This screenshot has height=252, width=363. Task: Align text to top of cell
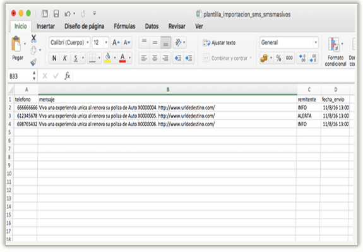[144, 42]
